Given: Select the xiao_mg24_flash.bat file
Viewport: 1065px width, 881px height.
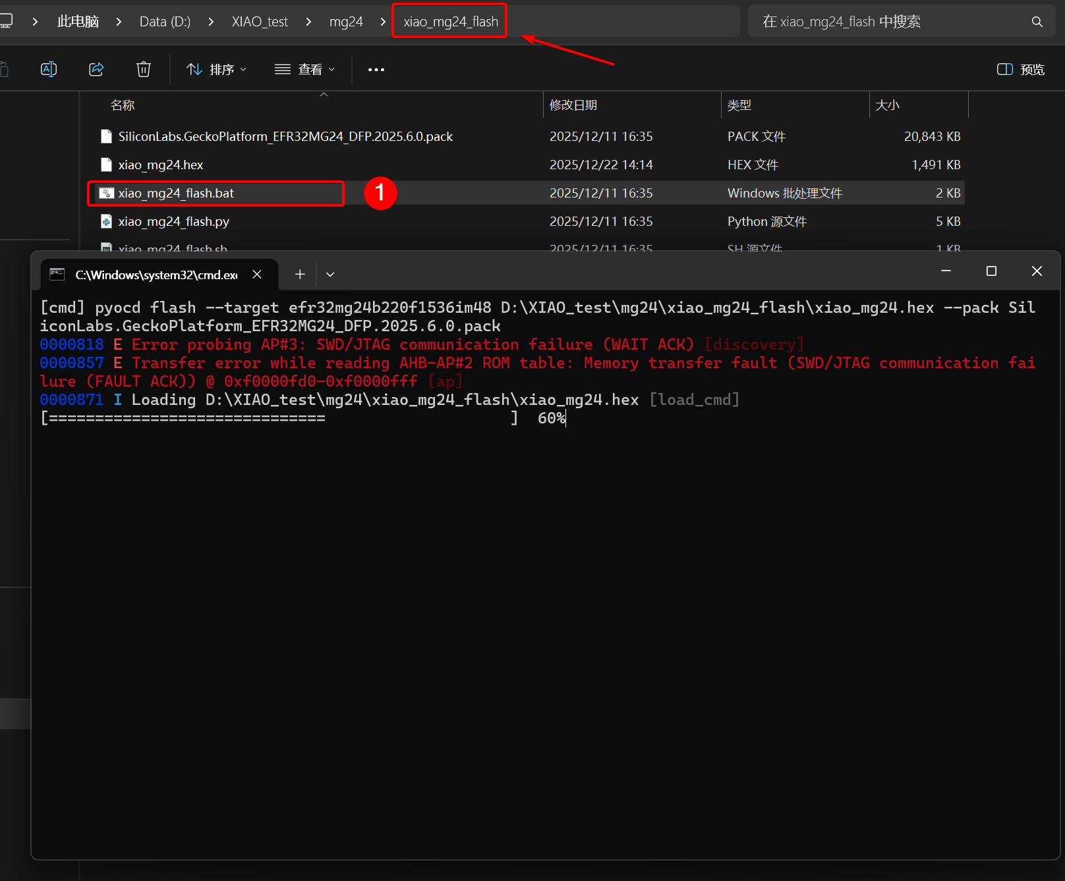Looking at the screenshot, I should tap(176, 193).
